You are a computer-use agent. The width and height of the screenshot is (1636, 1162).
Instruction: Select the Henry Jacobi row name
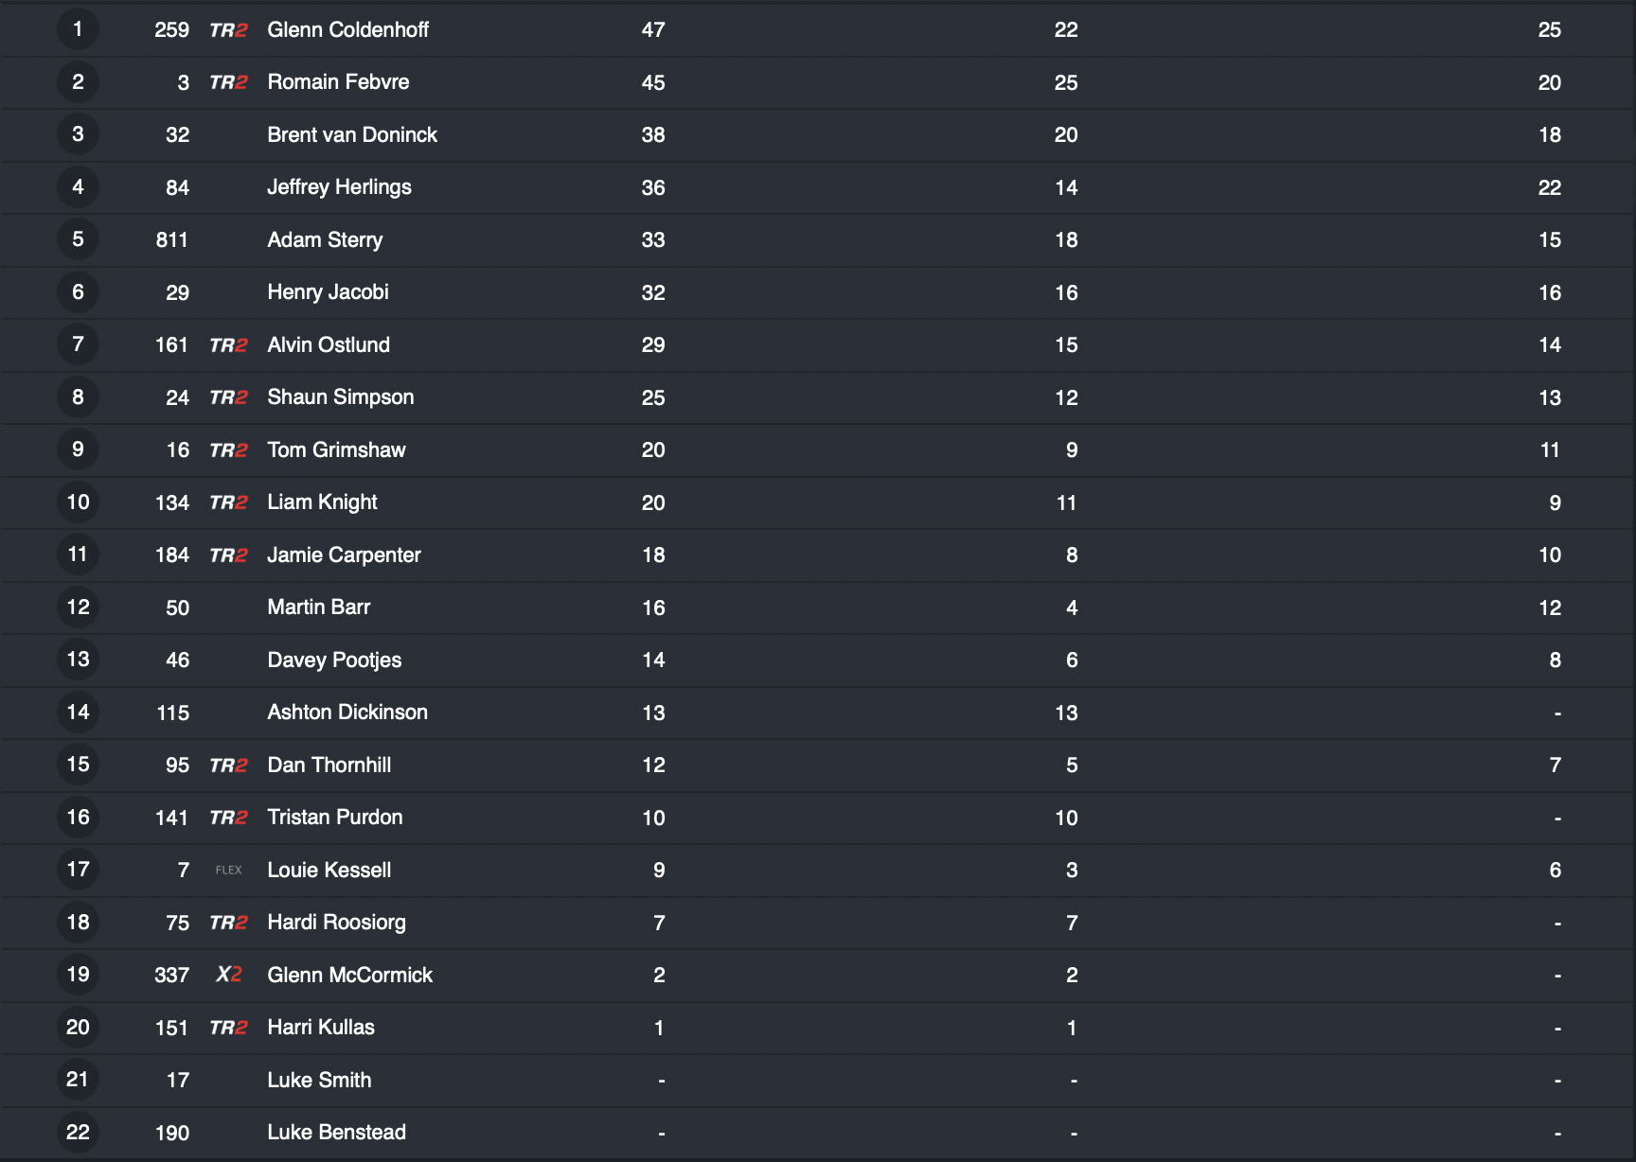pos(328,292)
